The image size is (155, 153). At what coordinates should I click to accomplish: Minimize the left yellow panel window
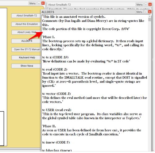coord(39,3)
